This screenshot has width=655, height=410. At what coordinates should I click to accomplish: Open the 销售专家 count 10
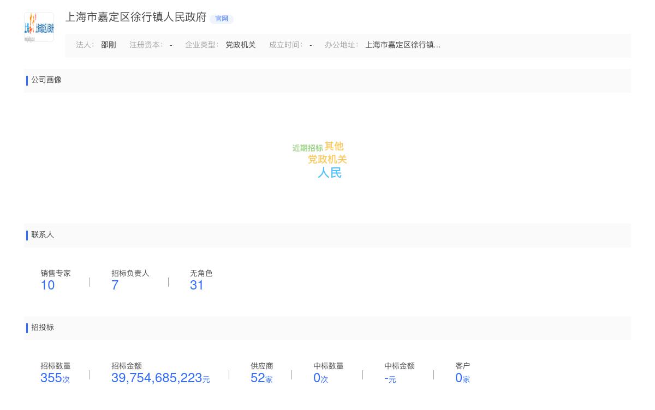click(47, 285)
